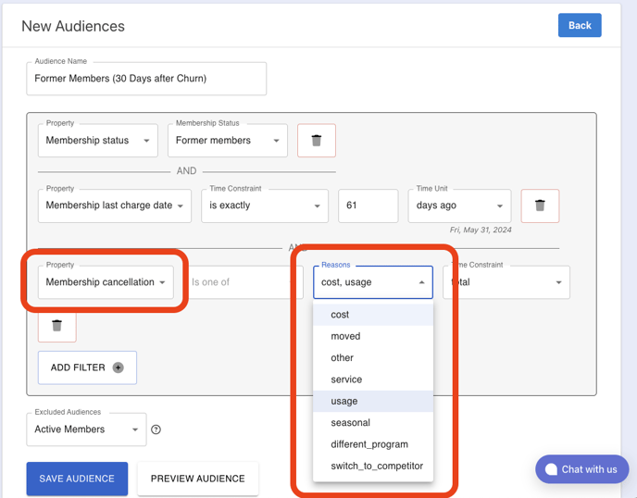
Task: Delete the Membership status filter row
Action: click(x=317, y=141)
